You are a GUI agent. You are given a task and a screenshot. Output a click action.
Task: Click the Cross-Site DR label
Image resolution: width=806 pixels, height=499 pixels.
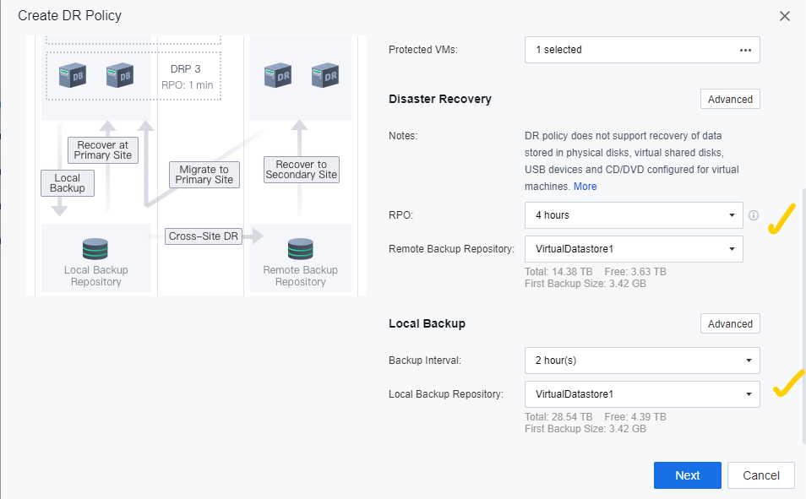(204, 236)
